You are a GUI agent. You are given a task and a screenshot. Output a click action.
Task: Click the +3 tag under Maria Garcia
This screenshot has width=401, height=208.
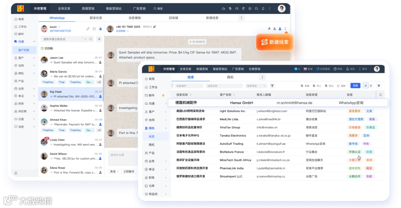99,82
